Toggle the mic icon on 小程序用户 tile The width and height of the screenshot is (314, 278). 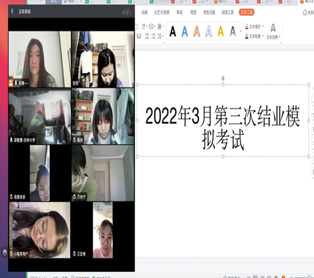tap(11, 254)
